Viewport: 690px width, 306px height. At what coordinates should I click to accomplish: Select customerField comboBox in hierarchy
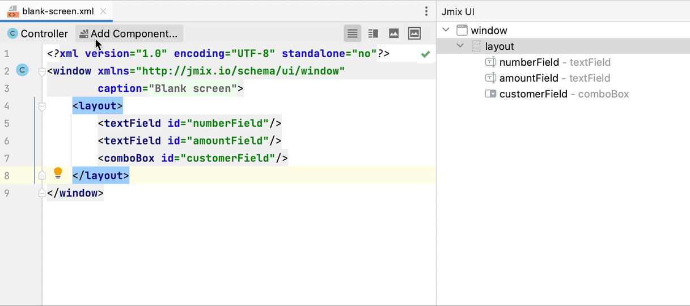pyautogui.click(x=564, y=94)
